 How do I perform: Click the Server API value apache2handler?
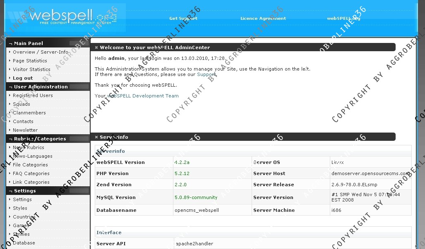coord(194,244)
